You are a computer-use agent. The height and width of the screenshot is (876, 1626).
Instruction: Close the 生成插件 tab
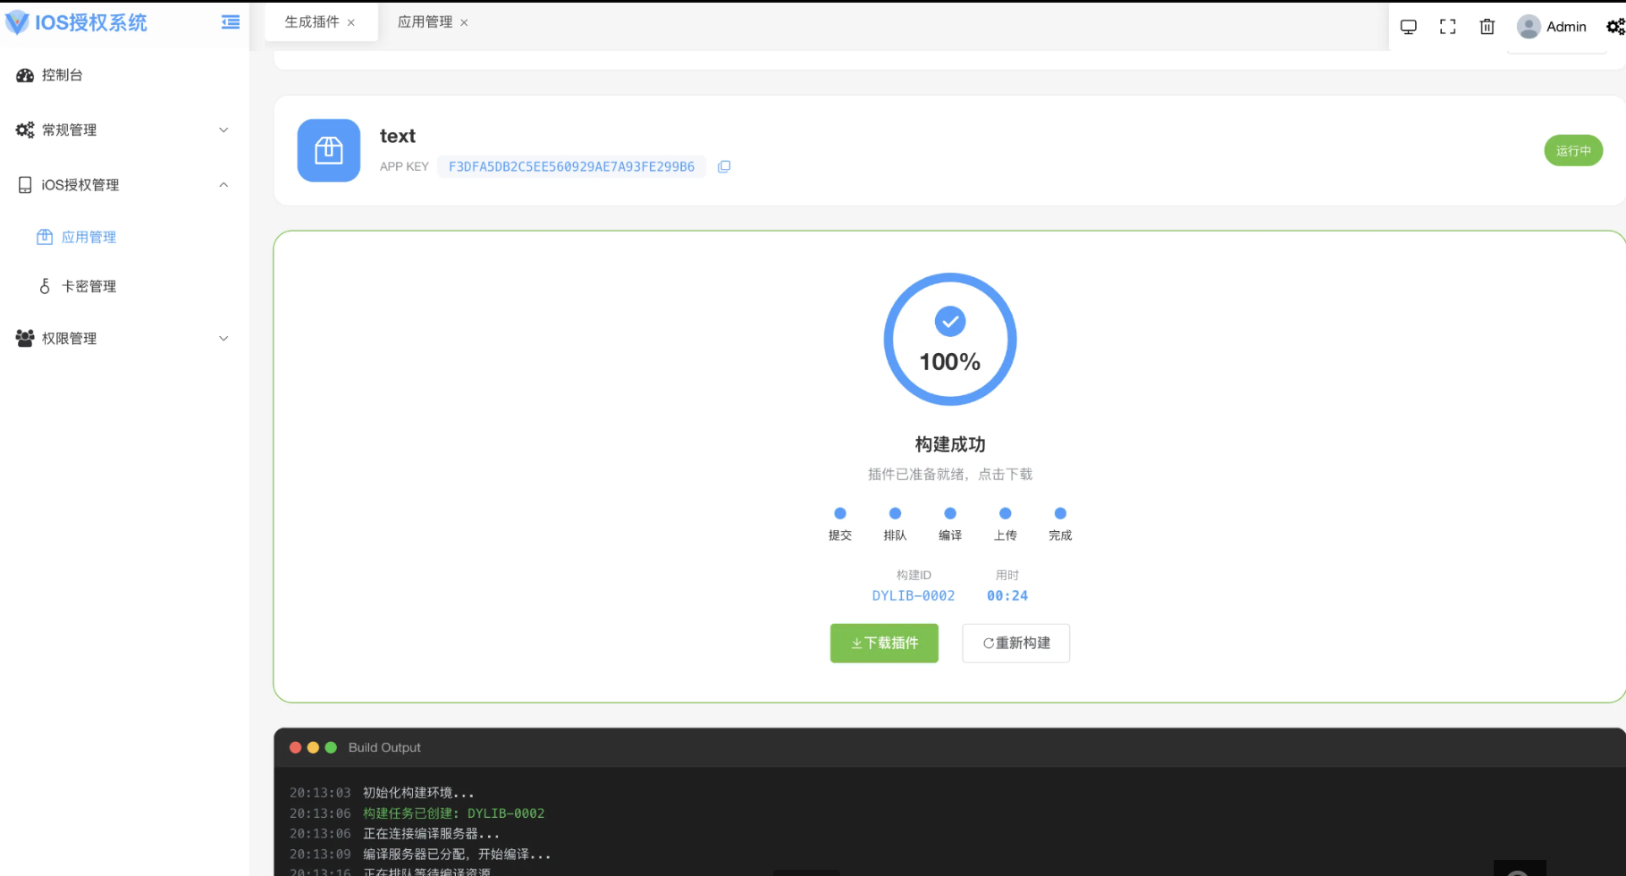coord(351,23)
